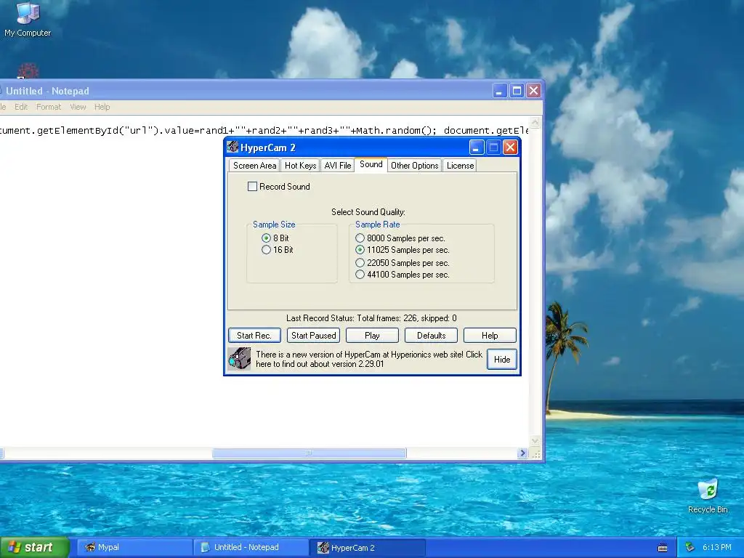Screen dimensions: 744x558
Task: Click the Notepad text line with getElementById
Action: coord(264,131)
